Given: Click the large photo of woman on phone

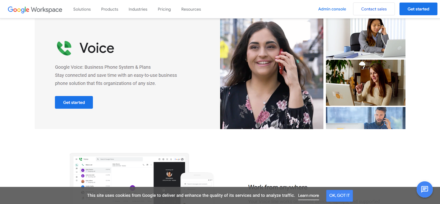Looking at the screenshot, I should point(272,74).
